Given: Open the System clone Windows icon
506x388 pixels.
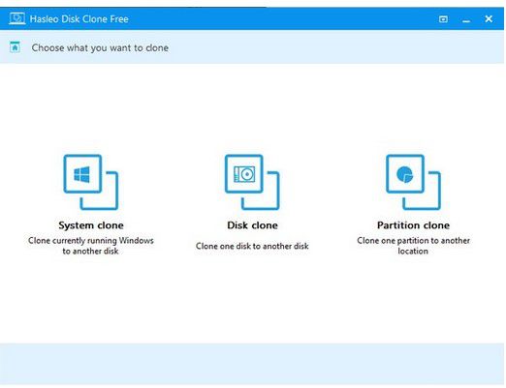Looking at the screenshot, I should coord(91,182).
